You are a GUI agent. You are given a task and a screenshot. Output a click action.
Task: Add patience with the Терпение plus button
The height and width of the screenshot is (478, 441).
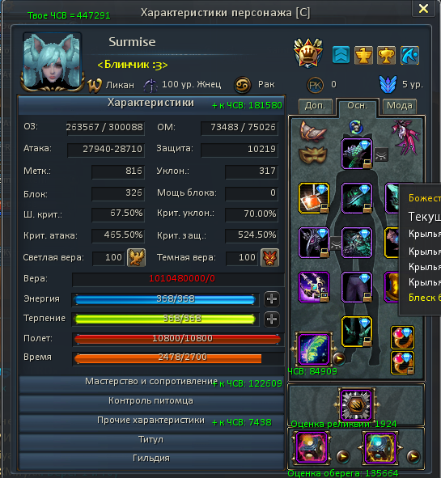(x=271, y=319)
